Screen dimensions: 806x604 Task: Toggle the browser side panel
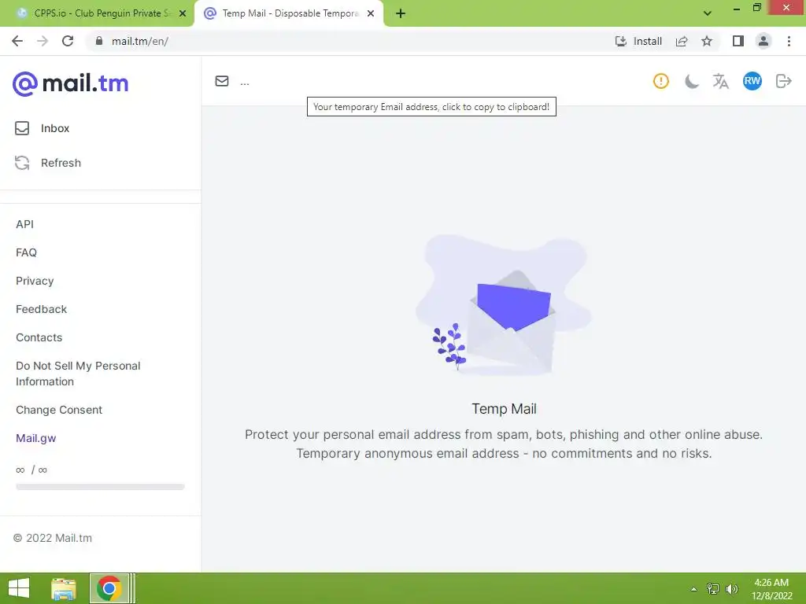[x=738, y=41]
